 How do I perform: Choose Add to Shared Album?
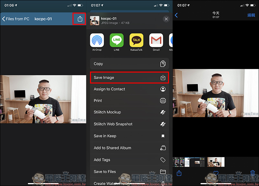129,148
